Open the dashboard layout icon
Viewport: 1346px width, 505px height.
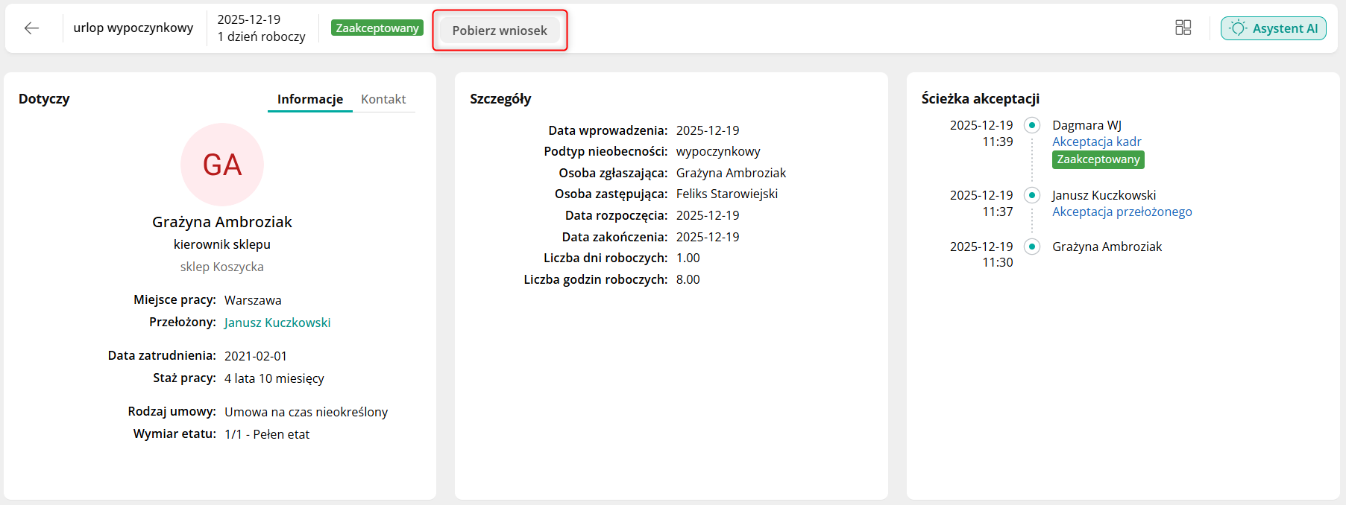point(1184,27)
